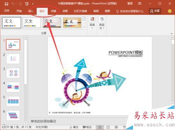The image size is (175, 130).
Task: Click the smiley feedback icon
Action: tap(170, 11)
